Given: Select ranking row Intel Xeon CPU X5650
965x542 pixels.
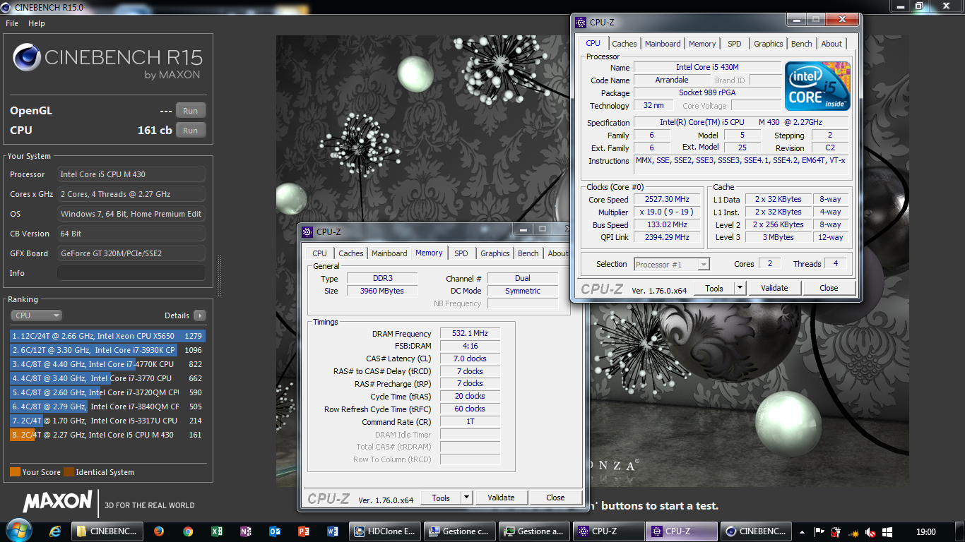Looking at the screenshot, I should tap(107, 336).
